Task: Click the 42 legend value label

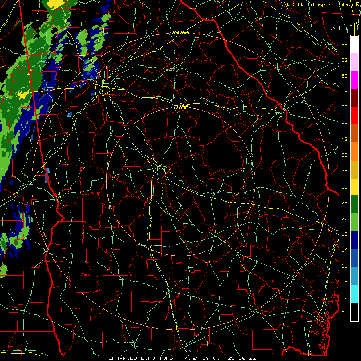Action: [x=345, y=139]
